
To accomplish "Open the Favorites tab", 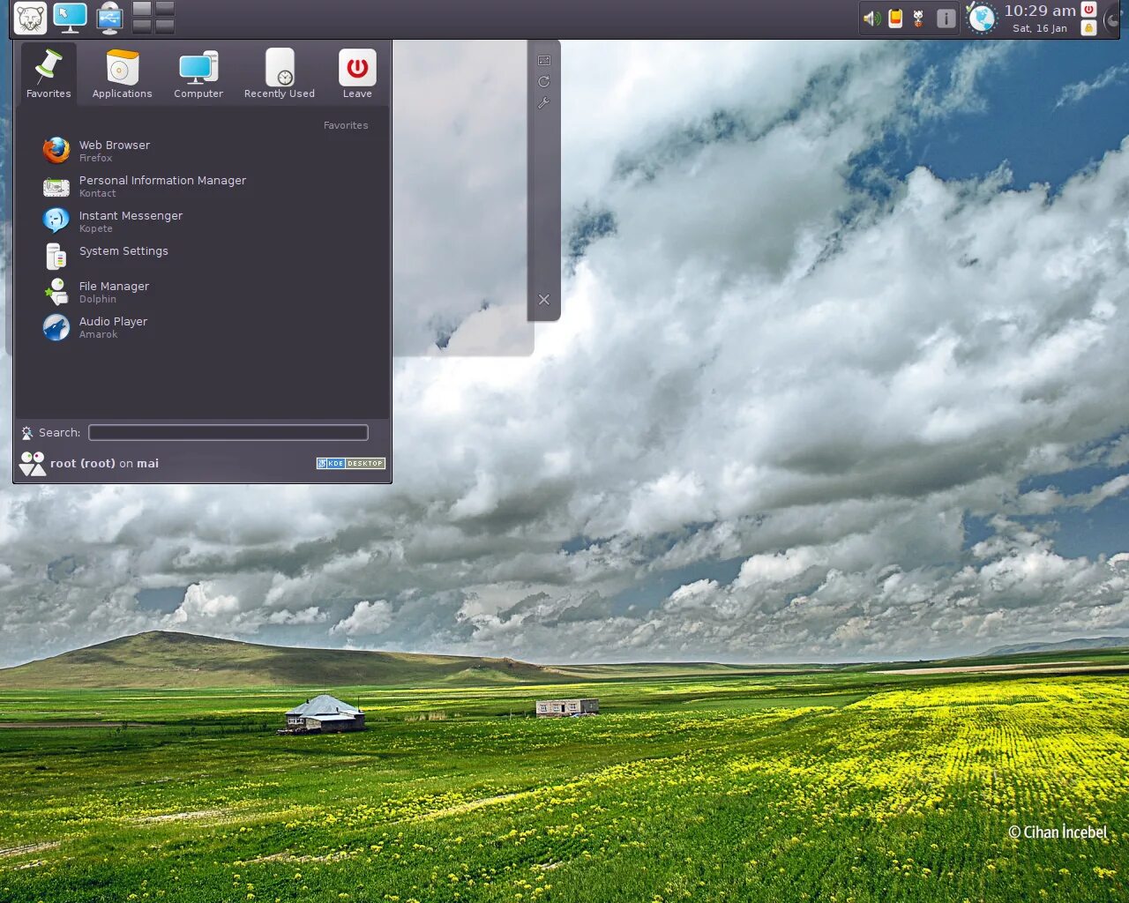I will (x=49, y=73).
